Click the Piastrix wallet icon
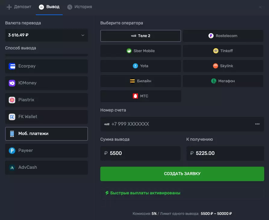 pyautogui.click(x=12, y=99)
